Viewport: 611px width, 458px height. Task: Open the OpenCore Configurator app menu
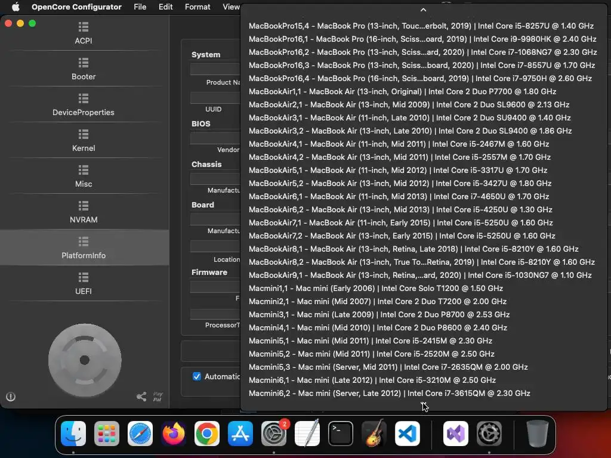(x=76, y=7)
